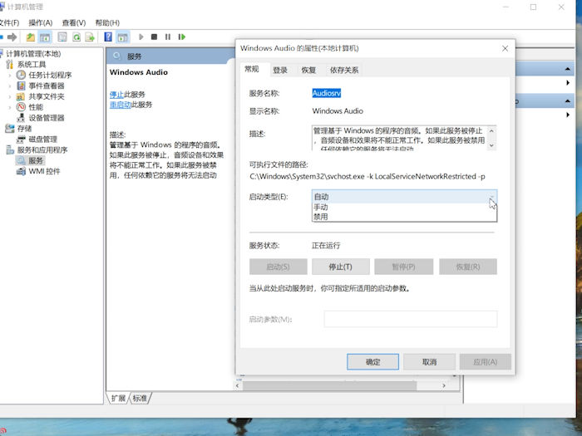Viewport: 582px width, 436px height.
Task: Click the up-one-level folder toolbar icon
Action: pyautogui.click(x=31, y=37)
